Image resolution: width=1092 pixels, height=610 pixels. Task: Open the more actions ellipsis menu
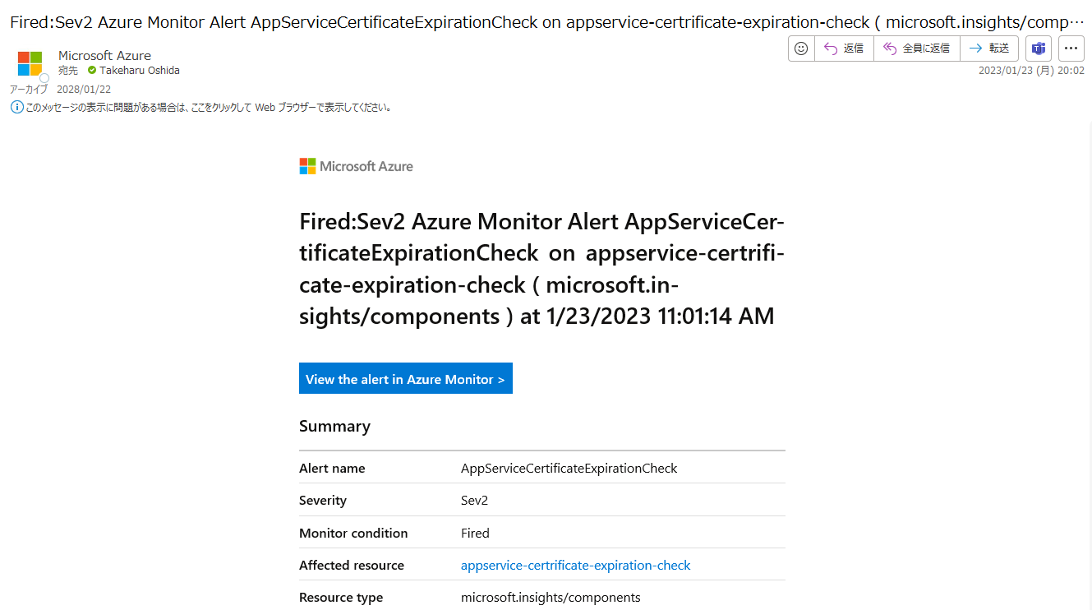(1071, 49)
